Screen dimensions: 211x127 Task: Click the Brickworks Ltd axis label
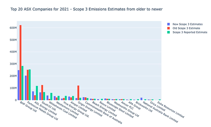tap(144, 107)
